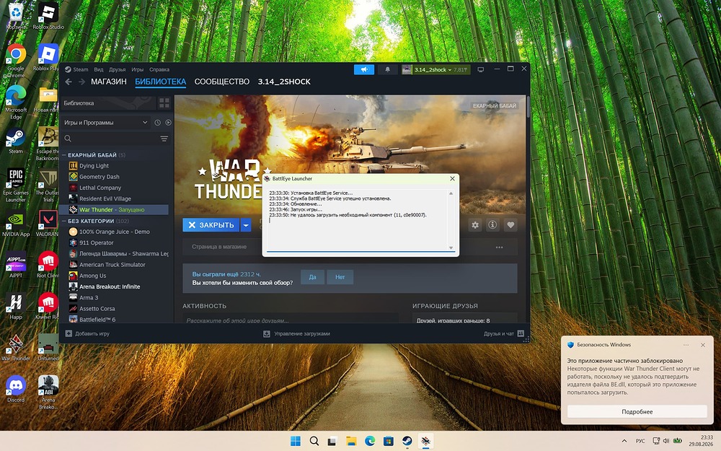
Task: Add War Thunder to favorites heart
Action: 510,225
